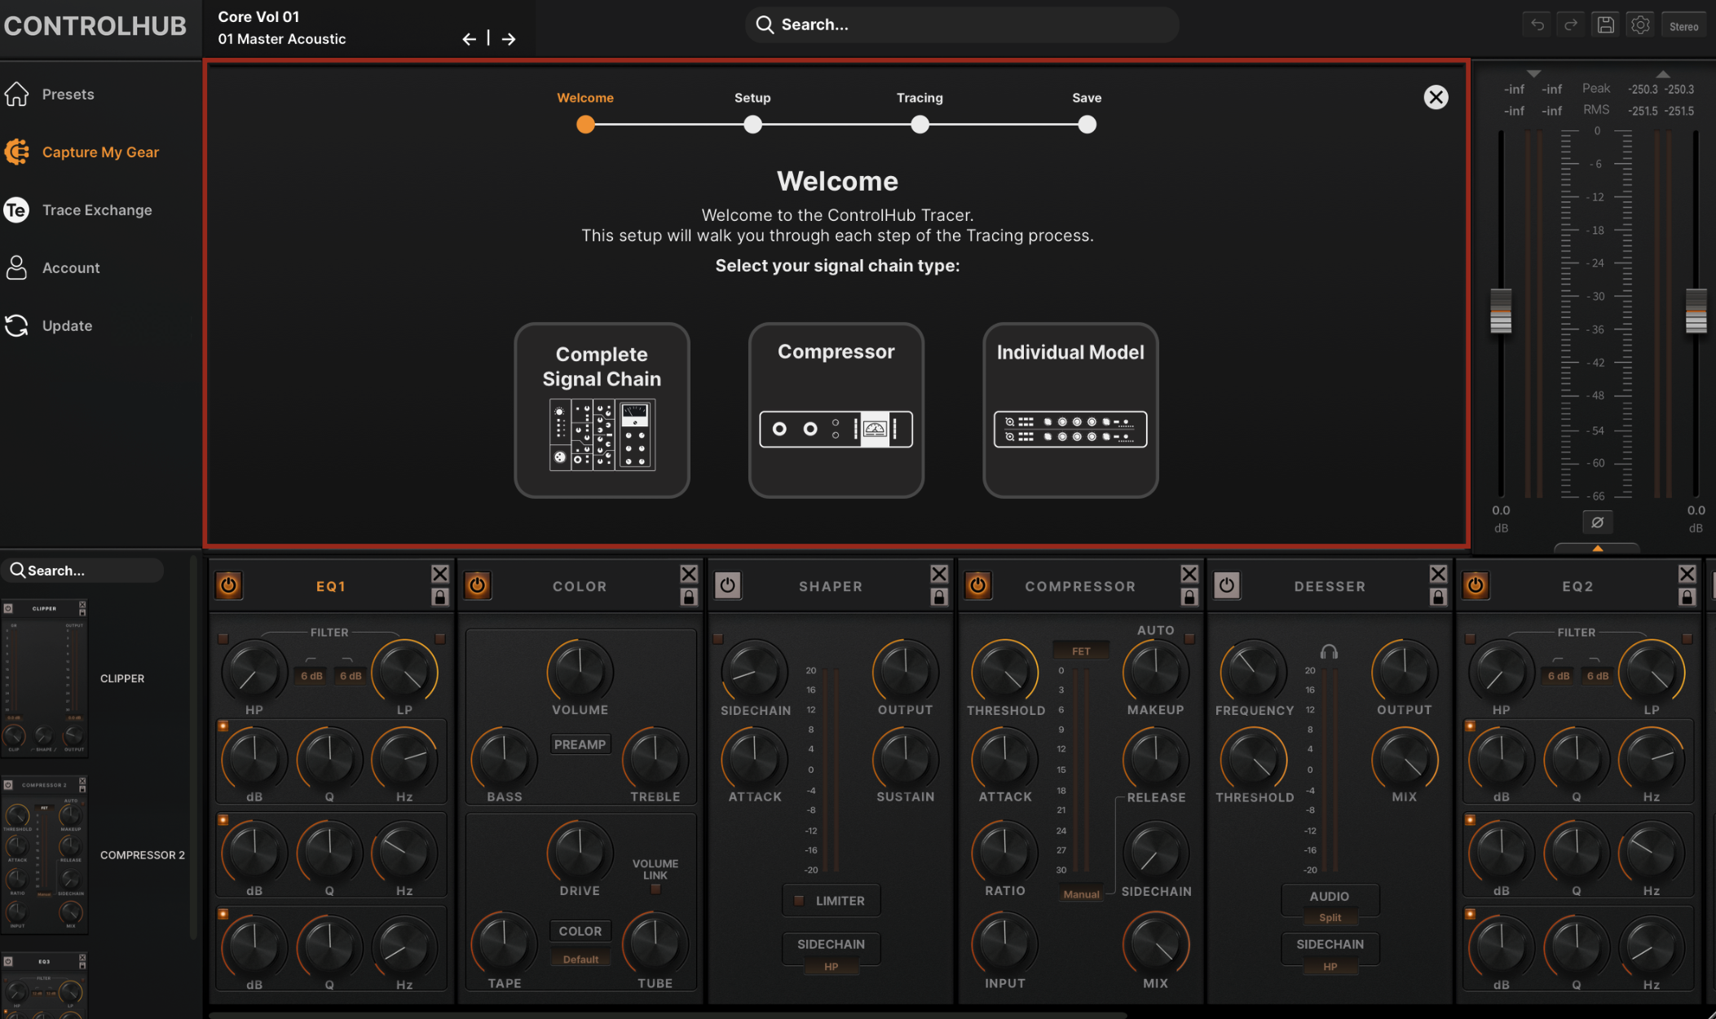1716x1019 pixels.
Task: Click the COLOR PREAMP button
Action: tap(580, 744)
